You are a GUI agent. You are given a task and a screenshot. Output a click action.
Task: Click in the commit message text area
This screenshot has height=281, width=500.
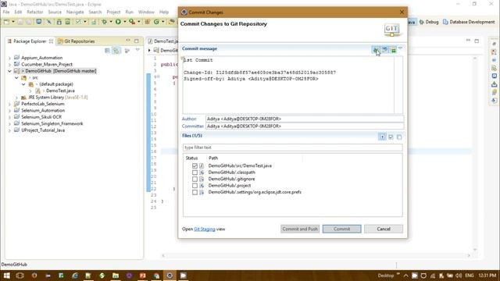[x=288, y=85]
